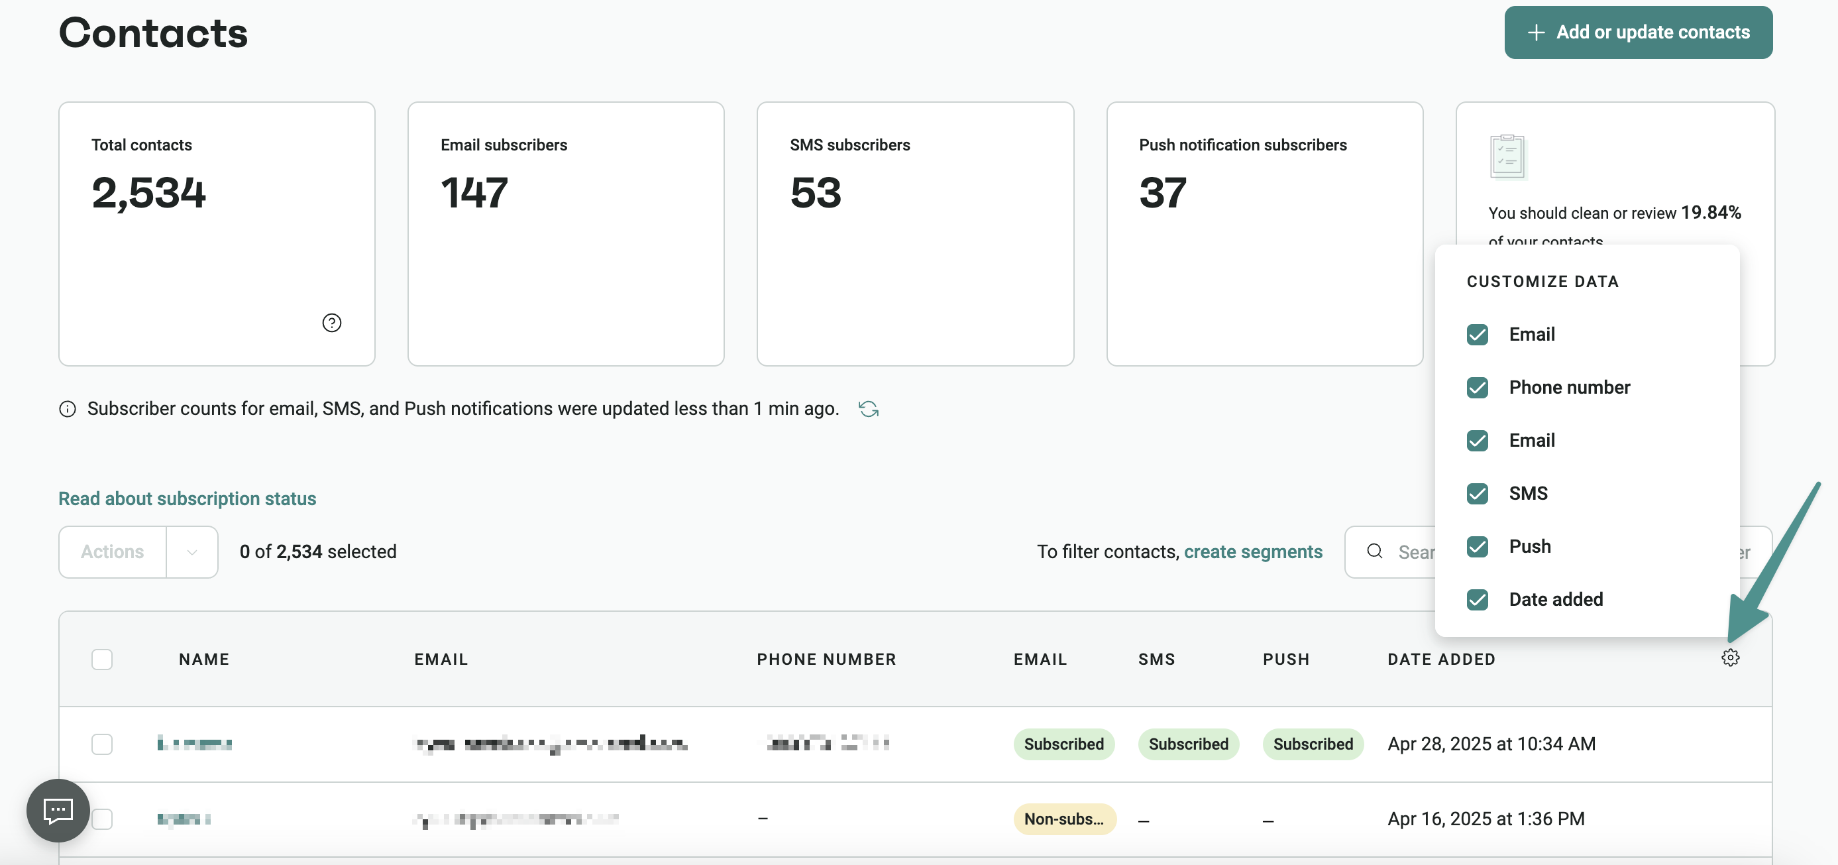Click the info icon beside subscriber counts notice

click(67, 409)
